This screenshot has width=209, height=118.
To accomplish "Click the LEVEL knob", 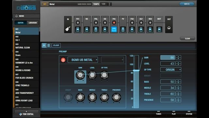I will point(92,75).
